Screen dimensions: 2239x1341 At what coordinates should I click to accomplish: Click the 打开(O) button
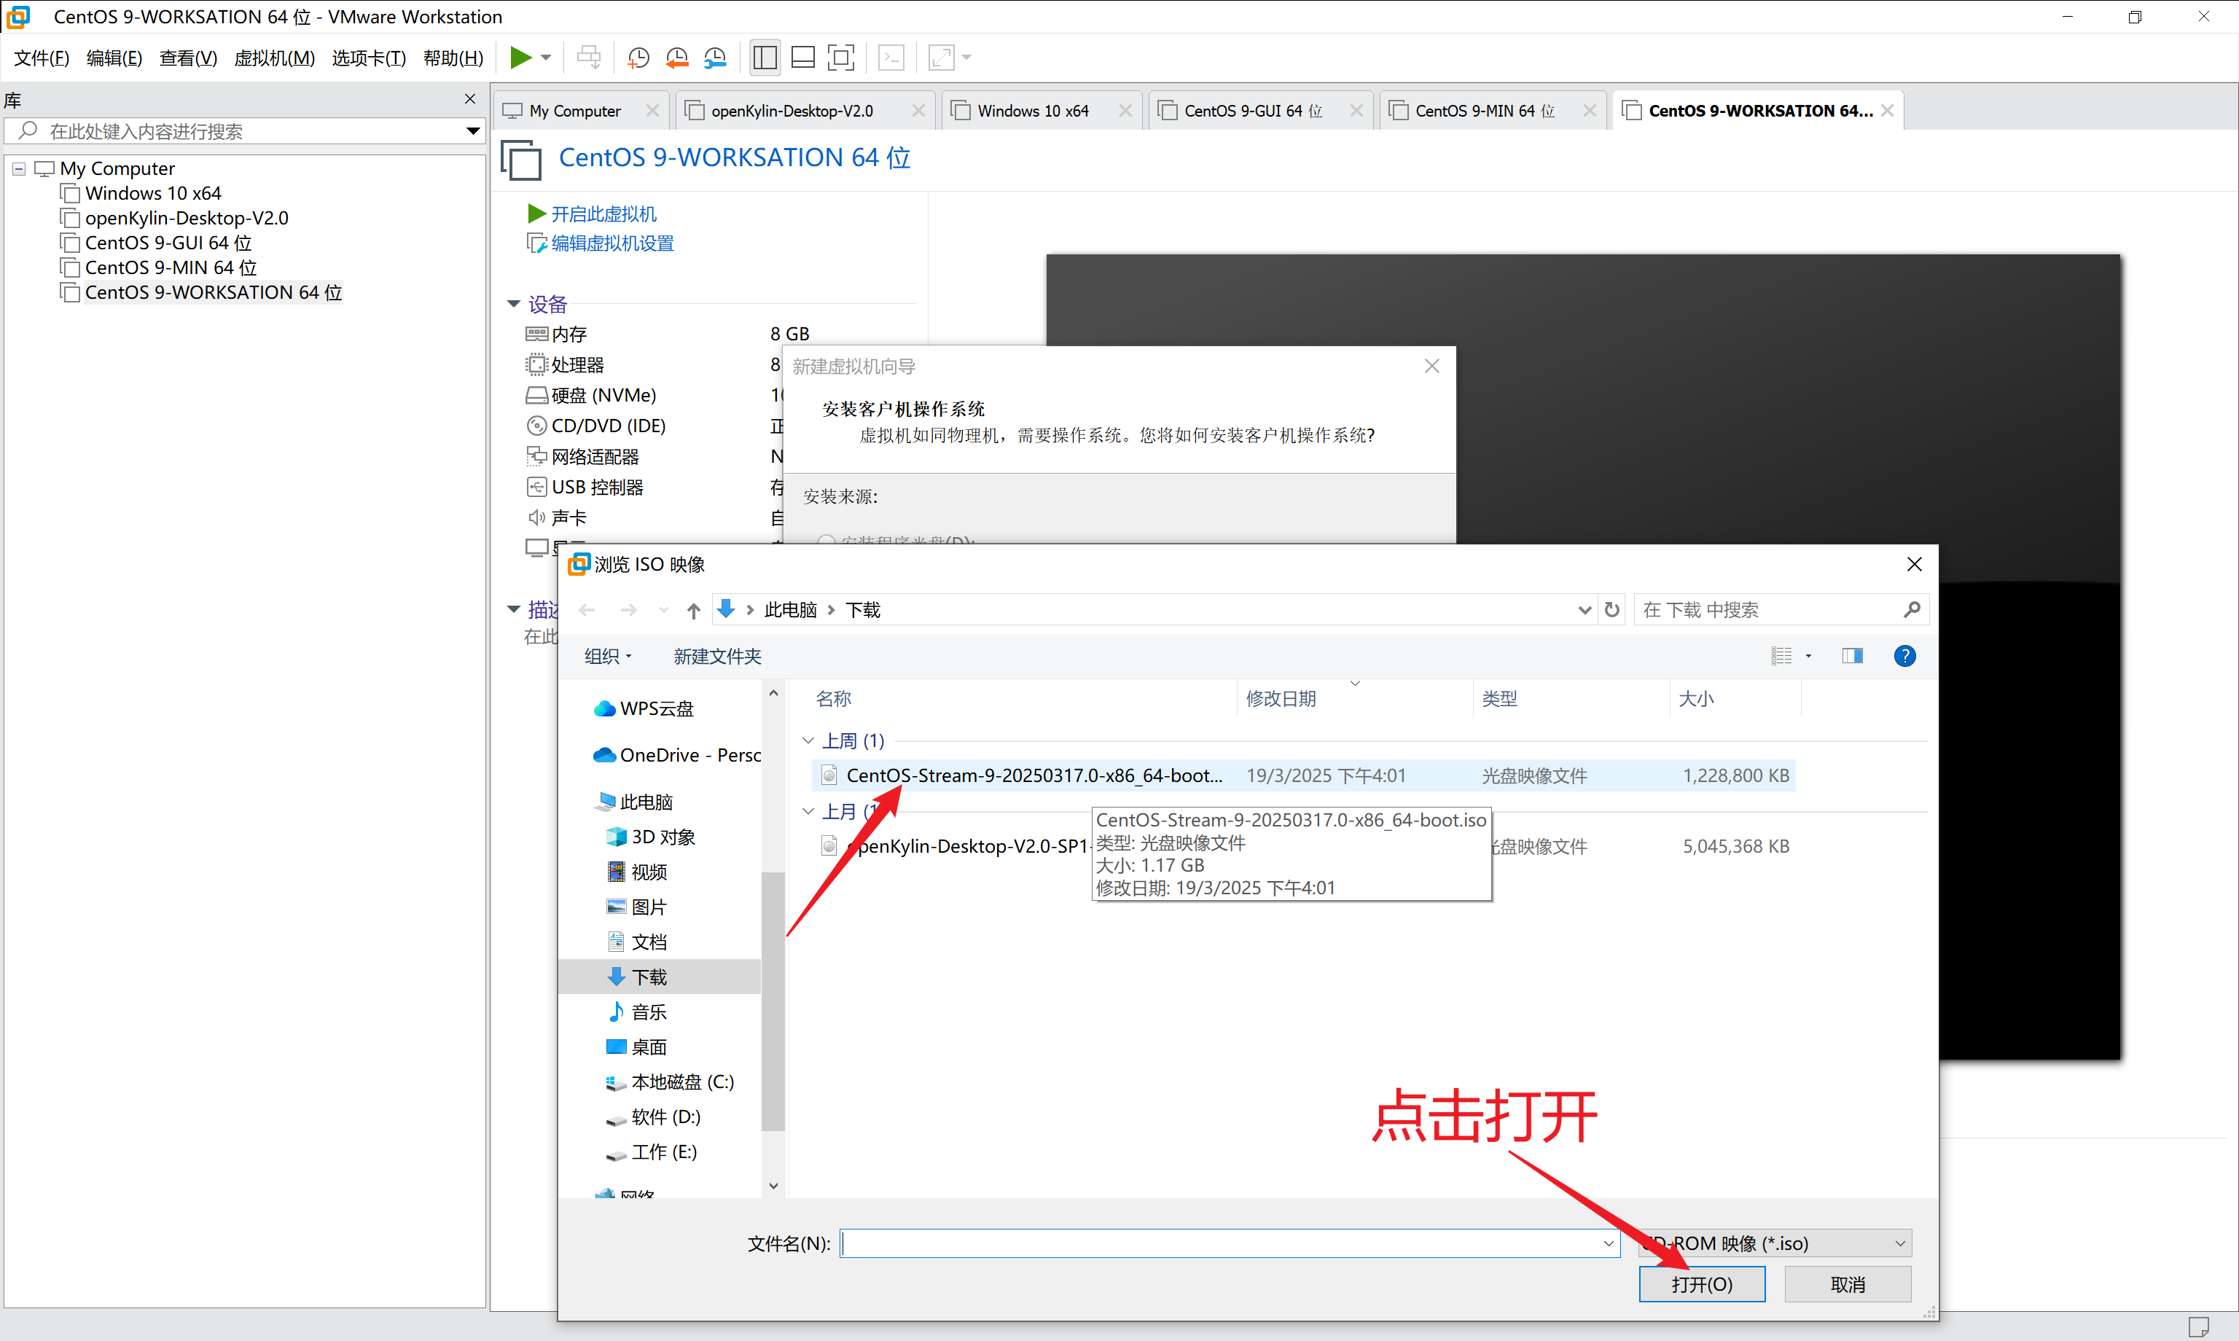tap(1701, 1284)
